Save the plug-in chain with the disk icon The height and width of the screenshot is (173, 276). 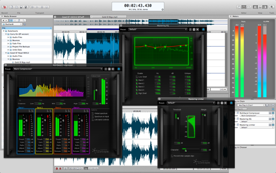[x=267, y=105]
